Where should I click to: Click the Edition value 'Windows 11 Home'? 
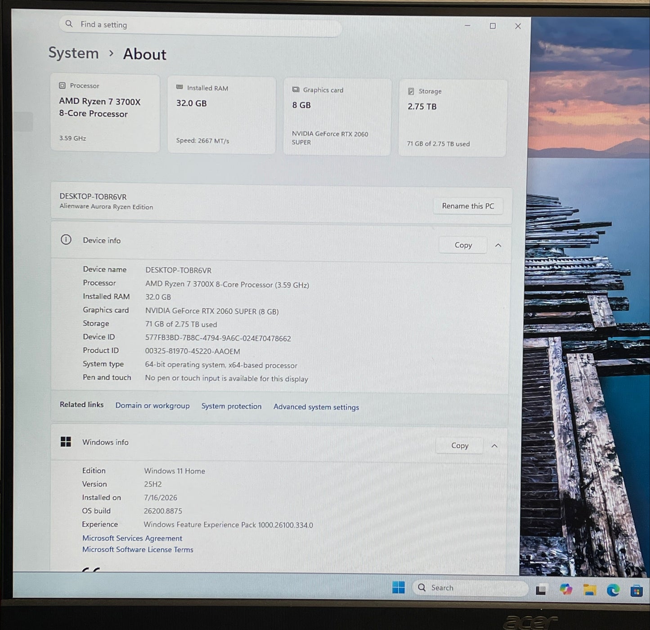click(x=175, y=471)
